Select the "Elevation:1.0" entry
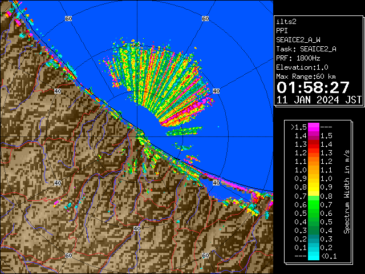The image size is (365, 274). 302,67
